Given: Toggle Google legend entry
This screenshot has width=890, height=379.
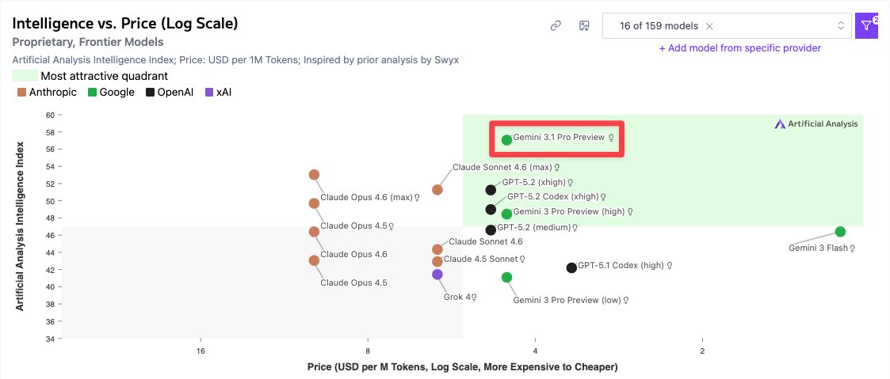Looking at the screenshot, I should (111, 93).
